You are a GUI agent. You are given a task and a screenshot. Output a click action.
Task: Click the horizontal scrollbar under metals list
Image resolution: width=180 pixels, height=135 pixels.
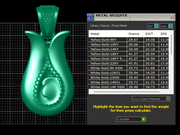(127, 92)
